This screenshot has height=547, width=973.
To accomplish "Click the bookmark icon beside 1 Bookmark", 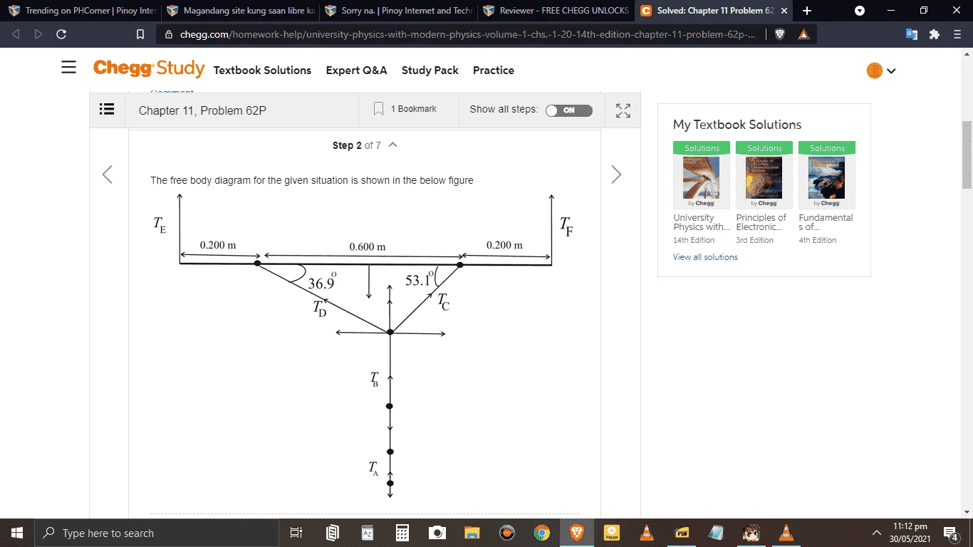I will 379,109.
